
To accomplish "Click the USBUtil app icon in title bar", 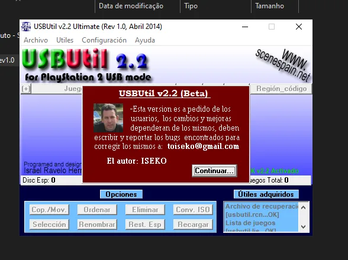I will 26,27.
